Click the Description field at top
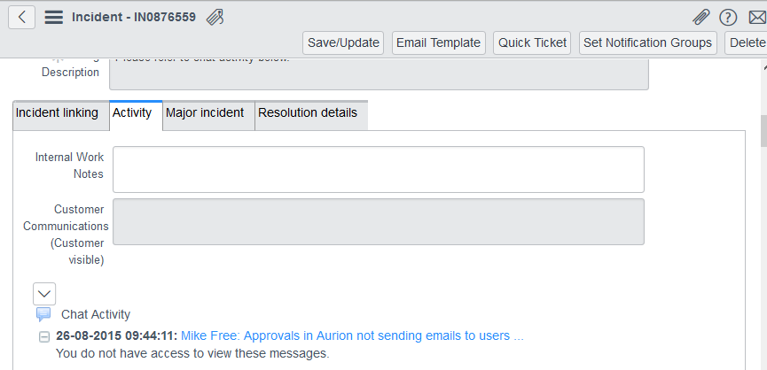767x370 pixels. (x=379, y=74)
